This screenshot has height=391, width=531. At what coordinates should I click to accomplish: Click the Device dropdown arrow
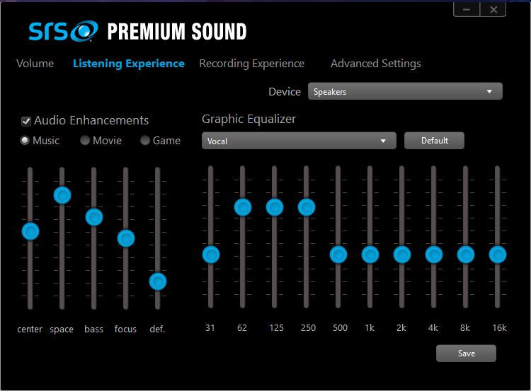pos(489,92)
